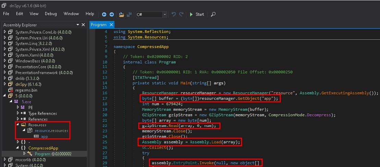Select the resource.resources file
The width and height of the screenshot is (380, 167).
coord(51,131)
